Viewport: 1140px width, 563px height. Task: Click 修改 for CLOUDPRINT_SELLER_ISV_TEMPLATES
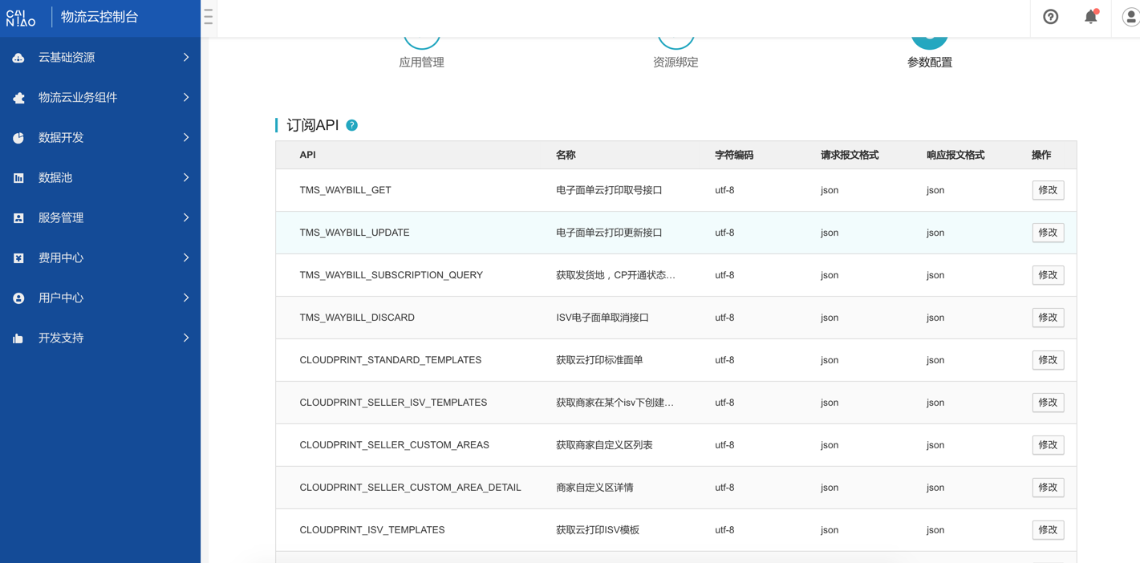click(1048, 403)
